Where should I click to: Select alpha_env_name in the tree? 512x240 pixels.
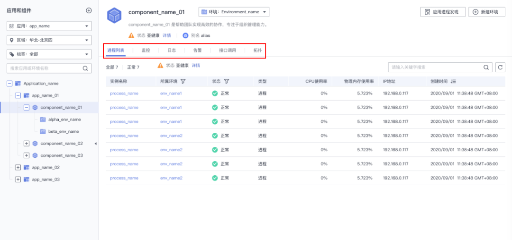64,120
